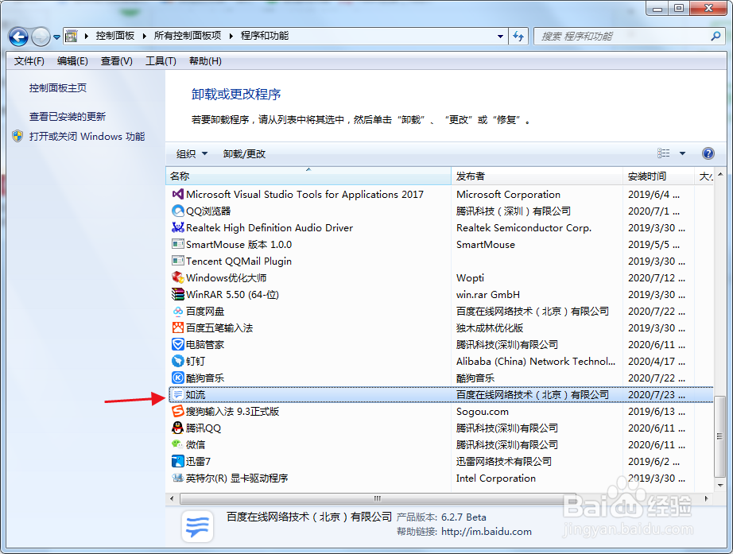Click the 微信 icon
Screen dimensions: 733x554
click(x=177, y=444)
